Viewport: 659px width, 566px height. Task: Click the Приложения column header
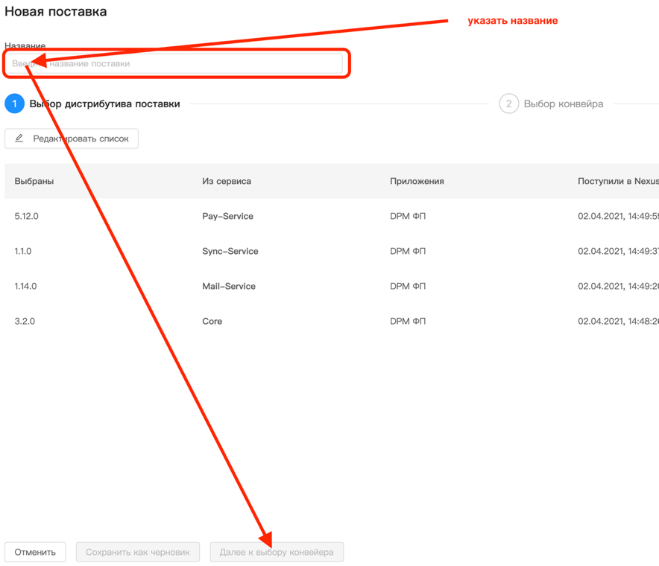pyautogui.click(x=417, y=181)
